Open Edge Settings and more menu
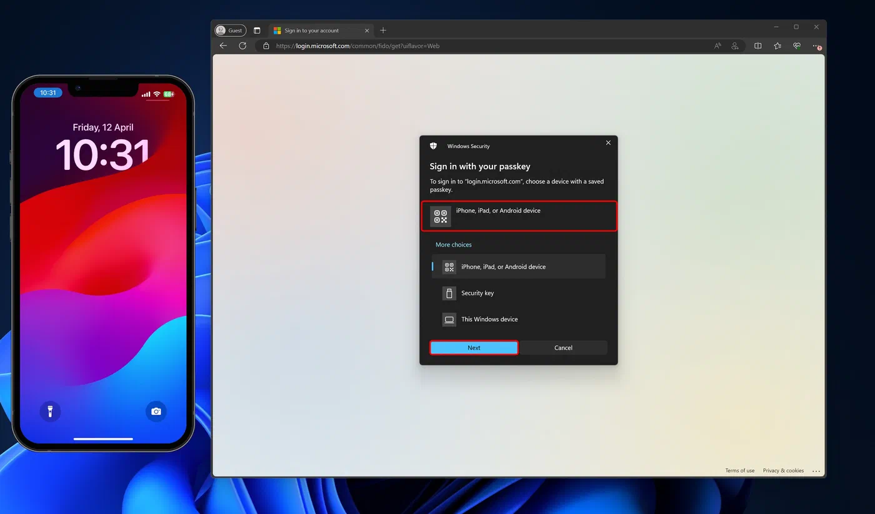 tap(816, 46)
